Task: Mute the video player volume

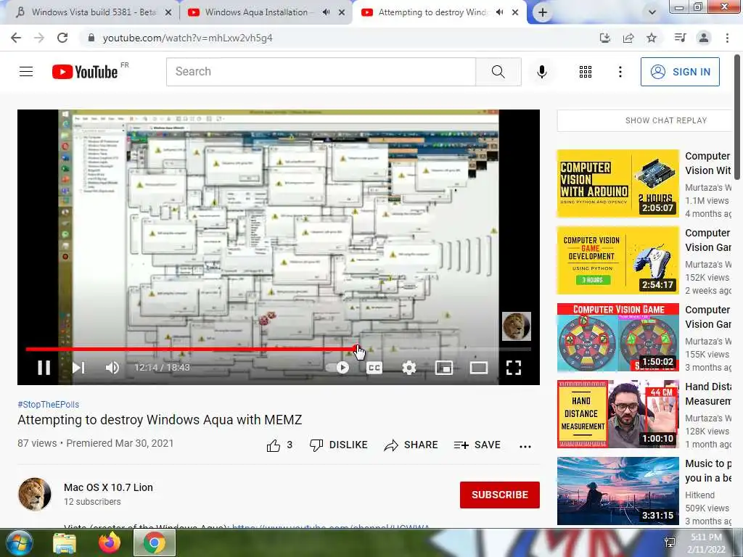Action: [x=112, y=368]
